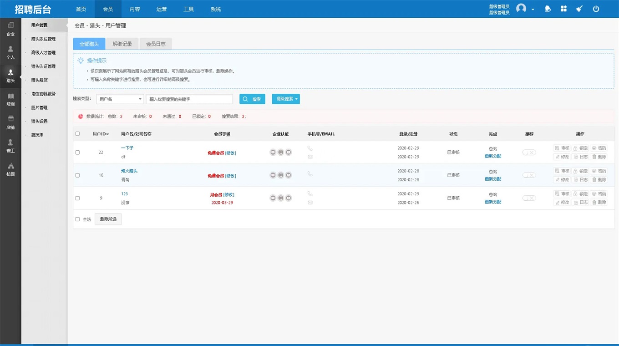The height and width of the screenshot is (346, 619).
Task: Click [修改] membership link for 月会员 row
Action: 229,194
